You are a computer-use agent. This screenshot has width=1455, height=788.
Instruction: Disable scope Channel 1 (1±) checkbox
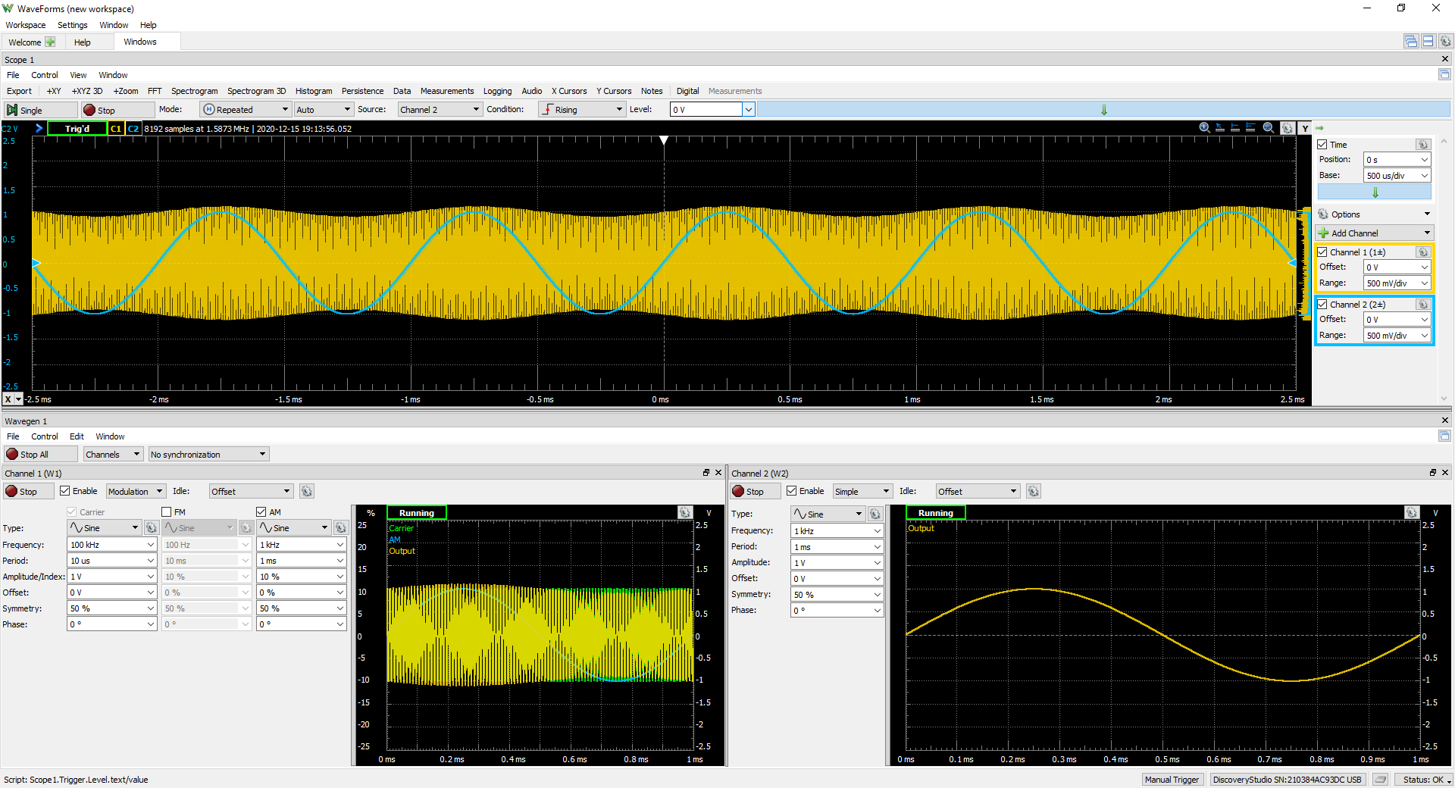tap(1322, 252)
